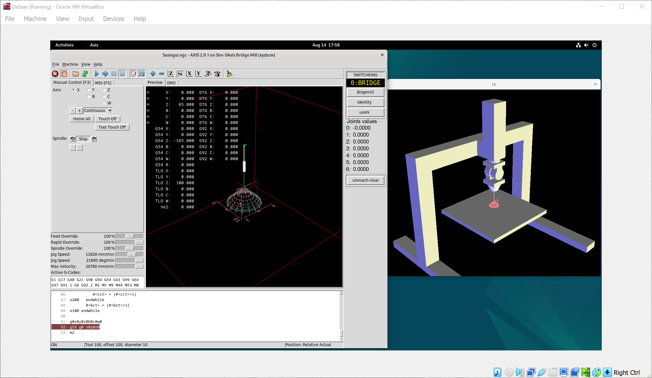Select the Manual Control [F3] tab
This screenshot has height=378, width=652.
pos(72,82)
